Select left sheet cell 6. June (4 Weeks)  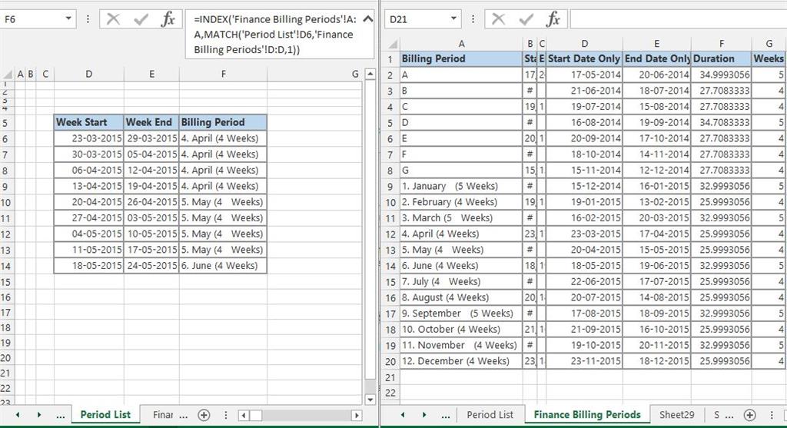coord(223,266)
